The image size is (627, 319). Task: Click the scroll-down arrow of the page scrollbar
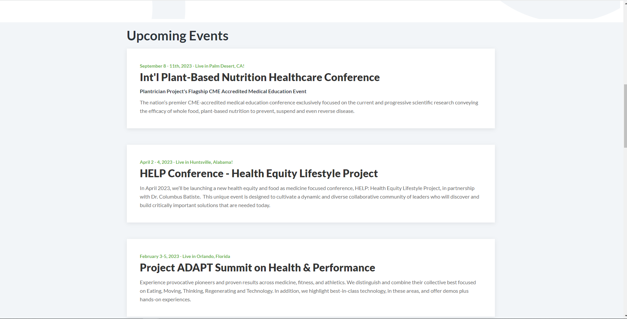625,316
